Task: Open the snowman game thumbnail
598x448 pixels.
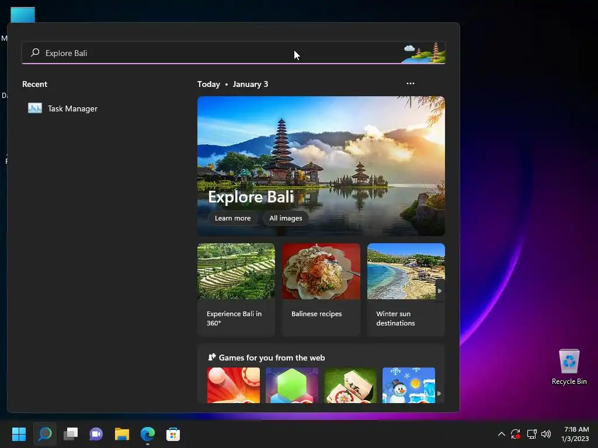Action: pos(408,385)
